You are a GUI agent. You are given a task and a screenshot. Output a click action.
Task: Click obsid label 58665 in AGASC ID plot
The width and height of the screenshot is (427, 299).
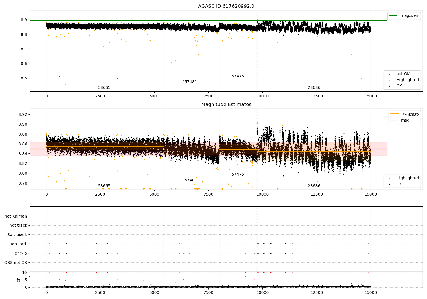click(x=104, y=88)
